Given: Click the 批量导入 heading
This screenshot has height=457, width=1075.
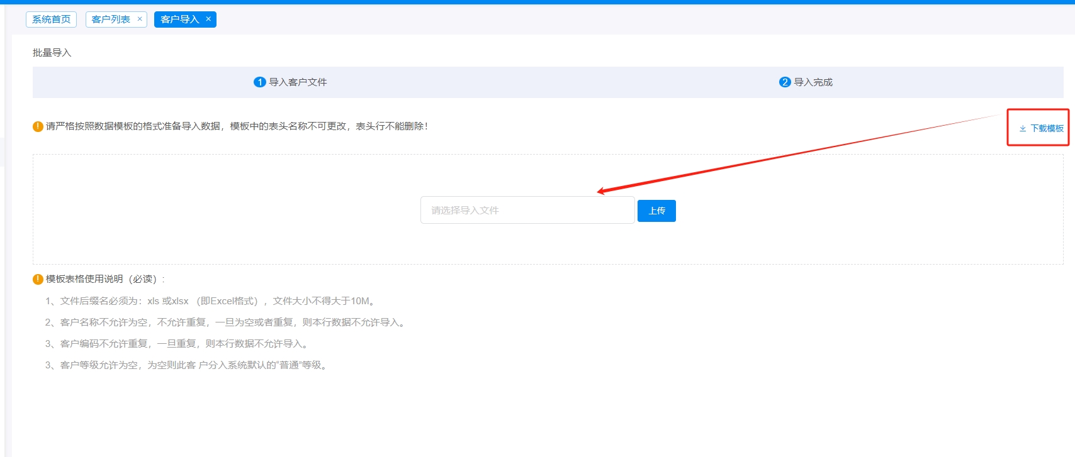Looking at the screenshot, I should pyautogui.click(x=52, y=53).
